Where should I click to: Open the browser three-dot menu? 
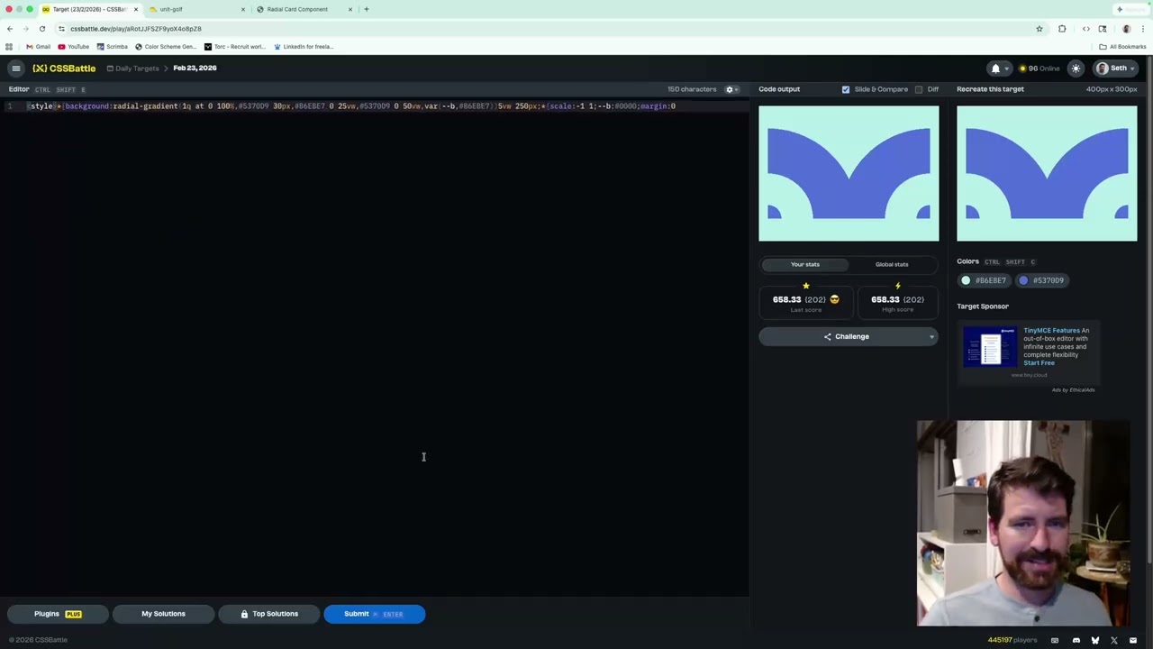pos(1143,29)
